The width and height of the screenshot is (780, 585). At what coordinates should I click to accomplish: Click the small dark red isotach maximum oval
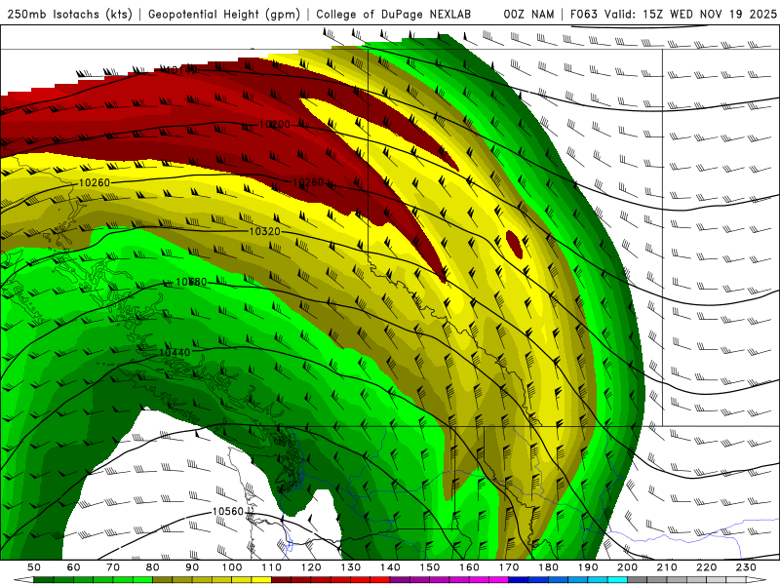coord(515,245)
